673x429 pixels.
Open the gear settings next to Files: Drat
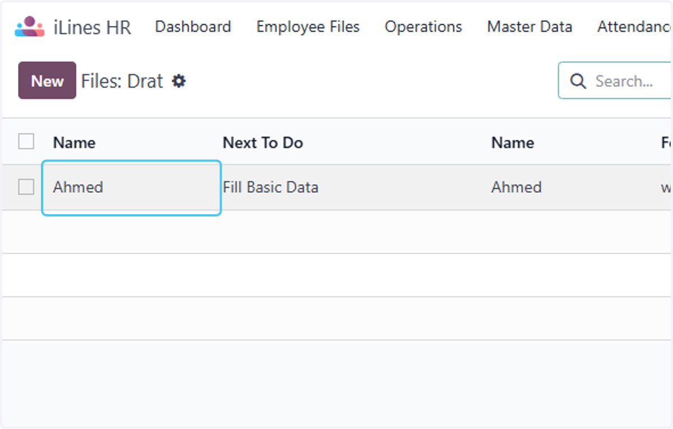[179, 81]
